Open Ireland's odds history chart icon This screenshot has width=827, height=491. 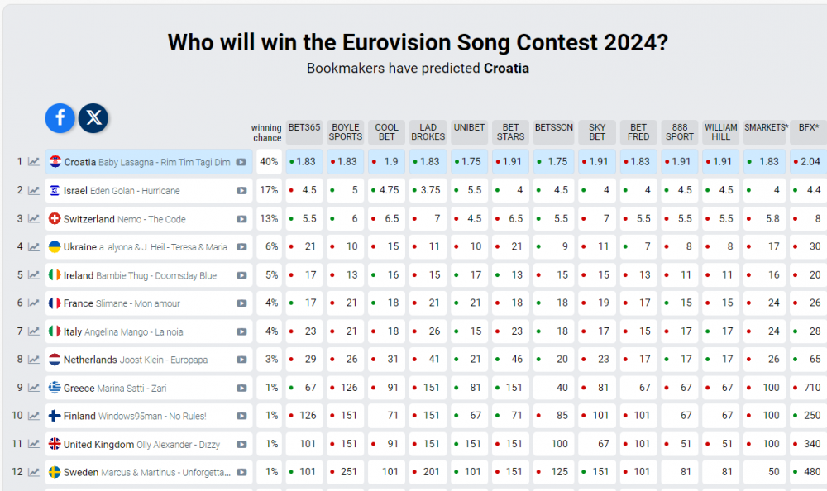point(34,274)
